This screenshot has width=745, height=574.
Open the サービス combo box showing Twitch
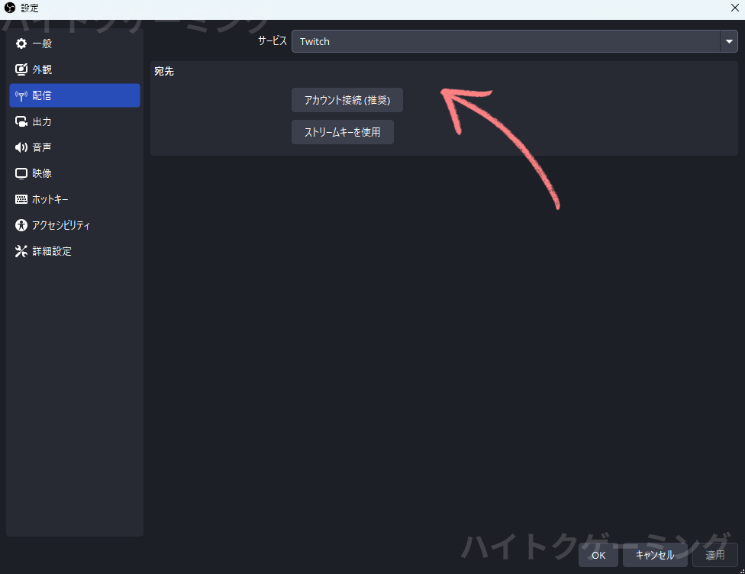pyautogui.click(x=514, y=41)
